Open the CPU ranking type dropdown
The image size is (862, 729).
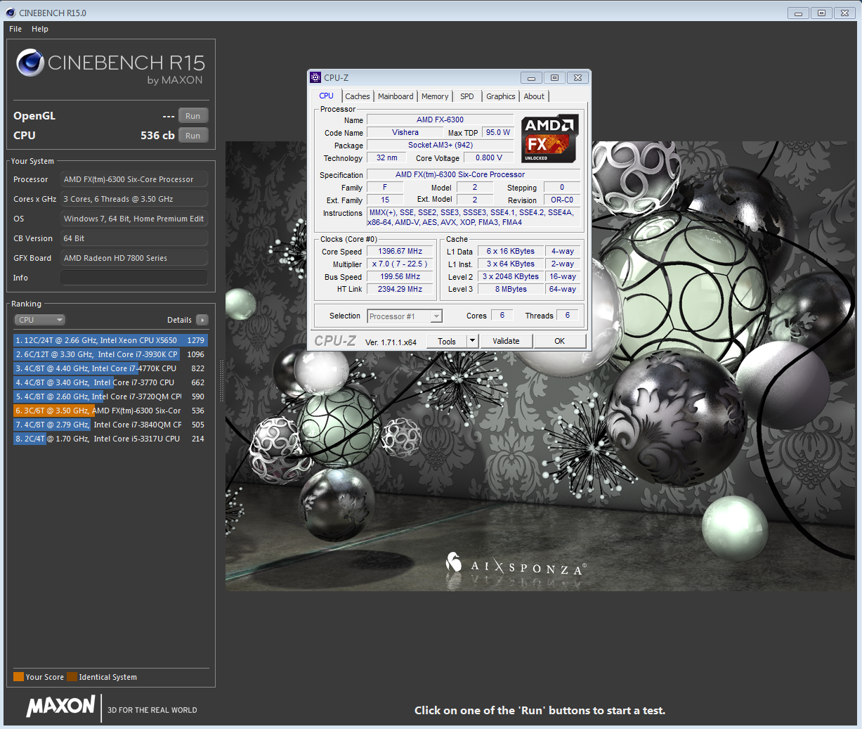pyautogui.click(x=40, y=320)
